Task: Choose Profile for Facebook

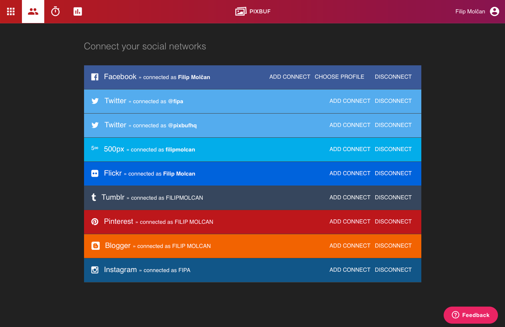Action: tap(340, 77)
